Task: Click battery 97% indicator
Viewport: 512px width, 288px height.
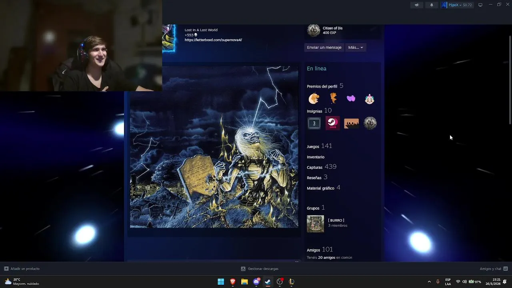Action: (475, 282)
